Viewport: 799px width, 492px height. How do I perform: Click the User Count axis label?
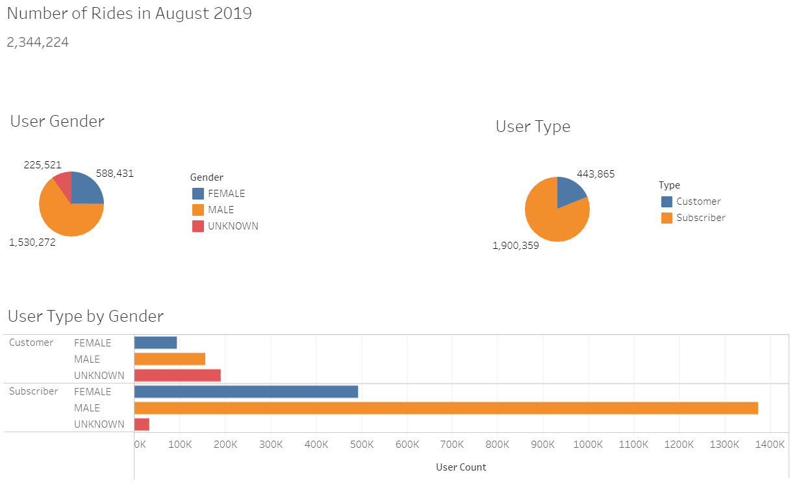coord(461,467)
